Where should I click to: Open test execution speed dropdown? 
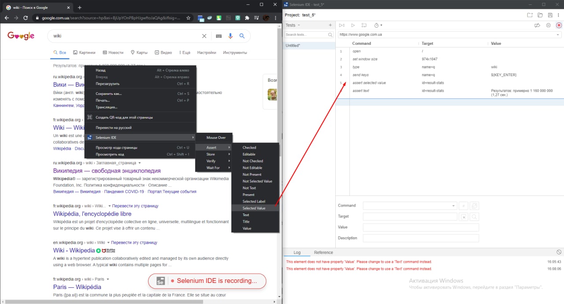click(378, 25)
